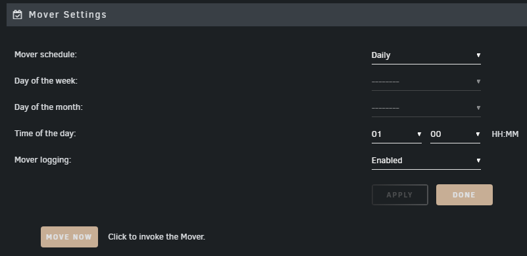Screen dimensions: 527x256
Task: Click the arrow icon of the Daily selector
Action: (478, 55)
